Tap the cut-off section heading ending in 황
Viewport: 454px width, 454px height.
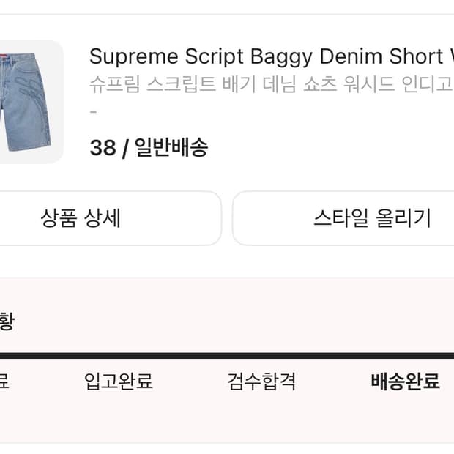click(6, 321)
